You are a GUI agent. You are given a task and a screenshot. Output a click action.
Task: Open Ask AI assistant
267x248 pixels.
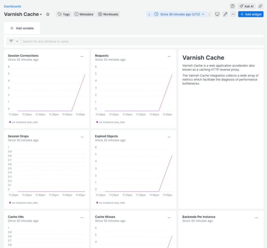click(246, 6)
